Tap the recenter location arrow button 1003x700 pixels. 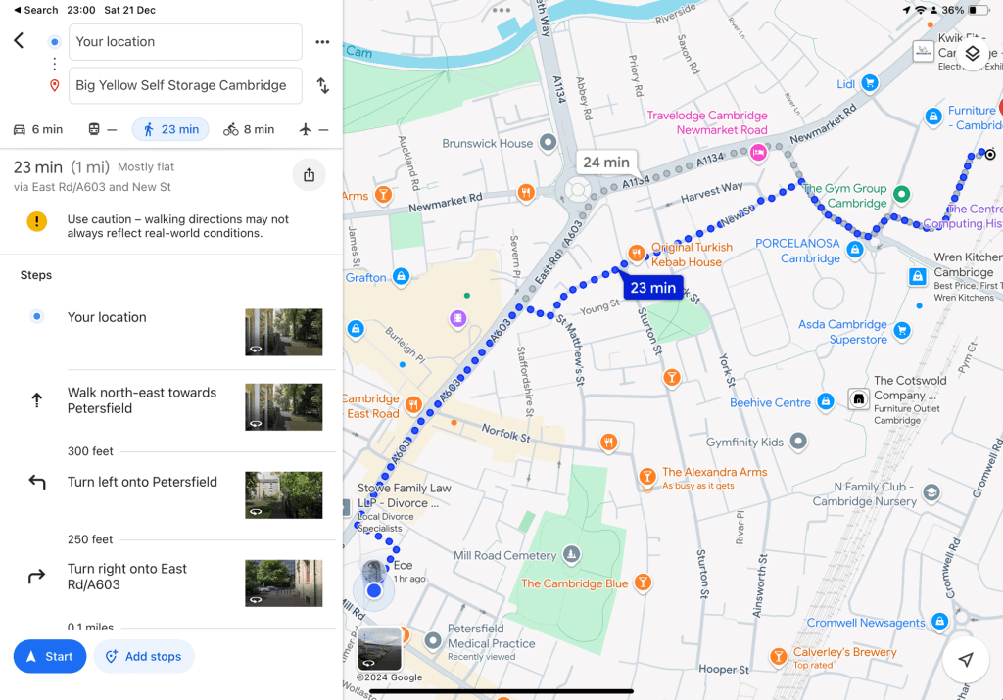coord(966,660)
